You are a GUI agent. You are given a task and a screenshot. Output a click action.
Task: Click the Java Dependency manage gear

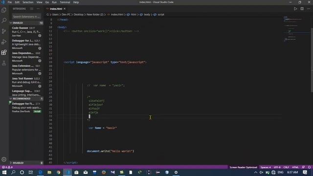(40, 61)
